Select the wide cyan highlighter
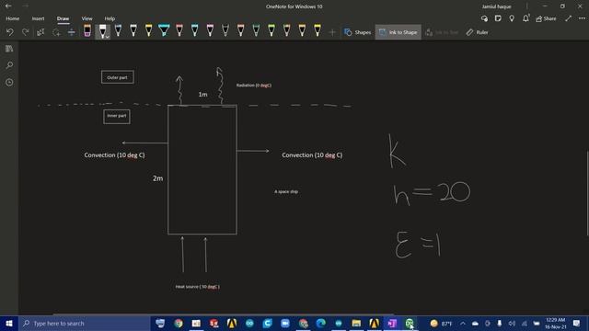The image size is (589, 331). [164, 30]
